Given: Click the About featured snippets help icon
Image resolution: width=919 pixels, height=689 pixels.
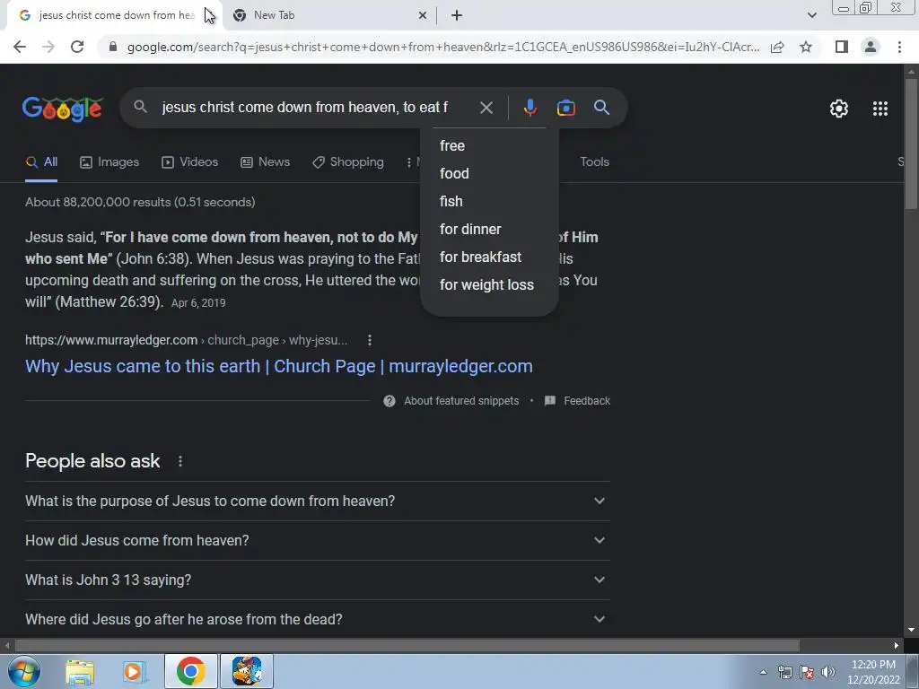Looking at the screenshot, I should tap(389, 401).
